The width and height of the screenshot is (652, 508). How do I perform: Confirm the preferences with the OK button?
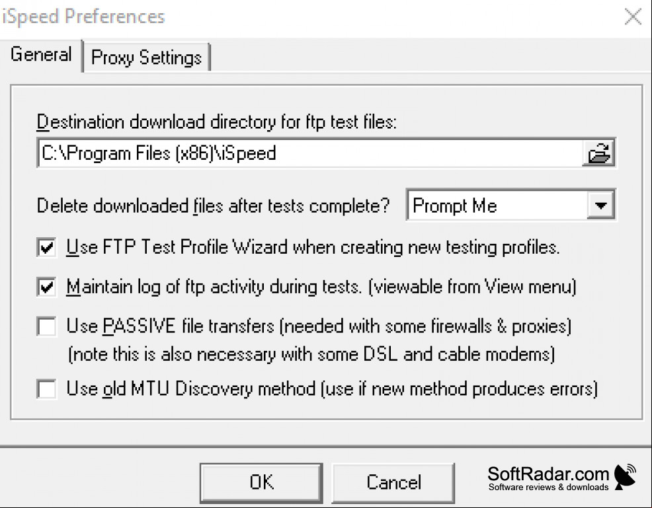pos(261,483)
